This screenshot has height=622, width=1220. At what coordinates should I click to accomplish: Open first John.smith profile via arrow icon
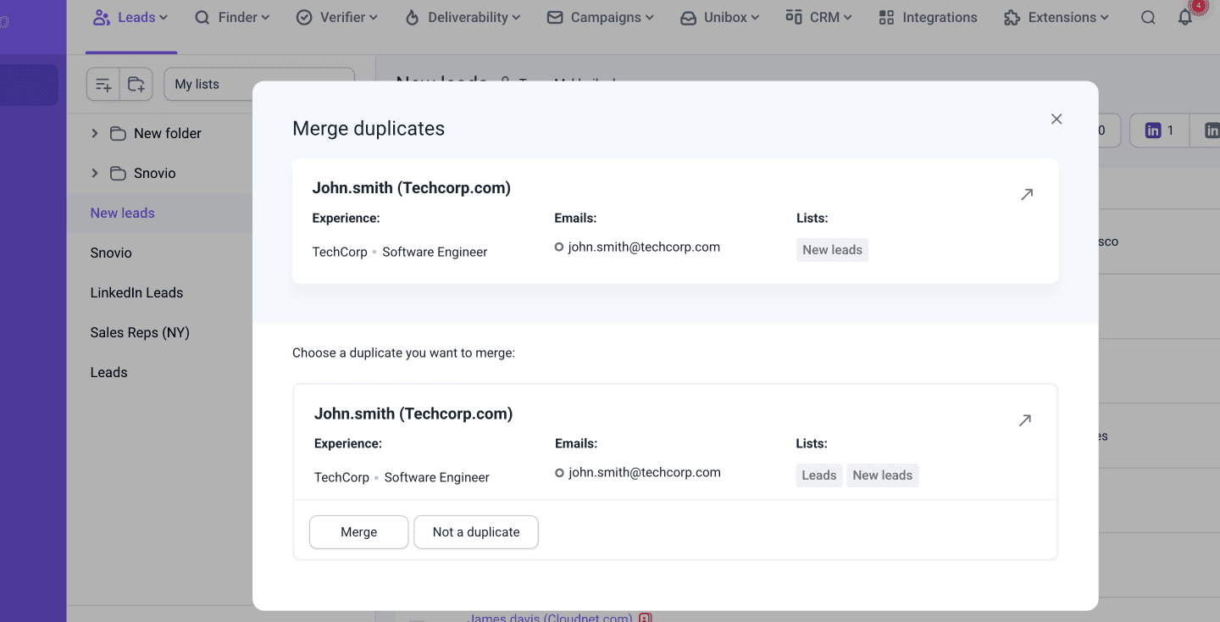click(1026, 195)
